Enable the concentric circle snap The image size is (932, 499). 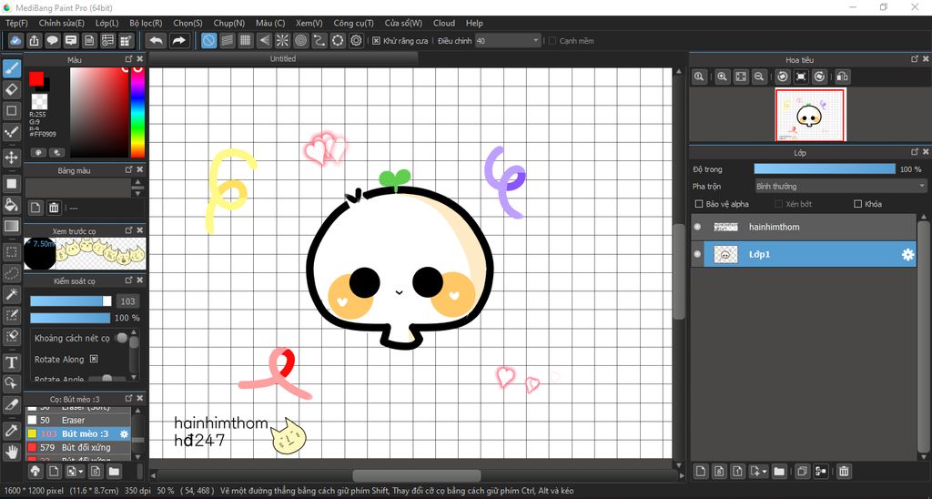coord(300,40)
